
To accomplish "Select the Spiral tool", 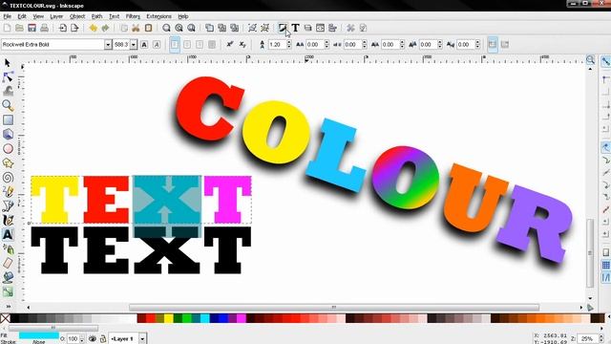I will tap(8, 178).
